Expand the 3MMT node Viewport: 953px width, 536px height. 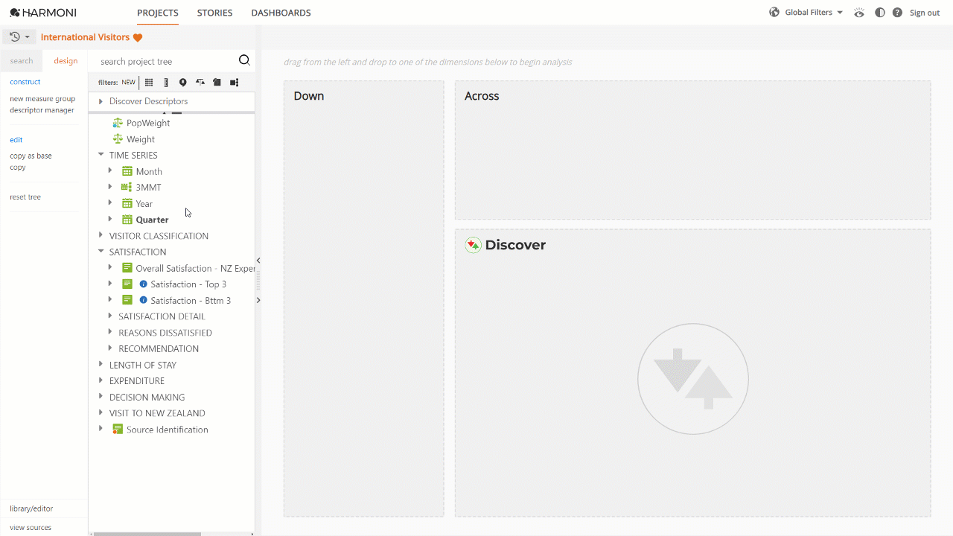coord(110,187)
